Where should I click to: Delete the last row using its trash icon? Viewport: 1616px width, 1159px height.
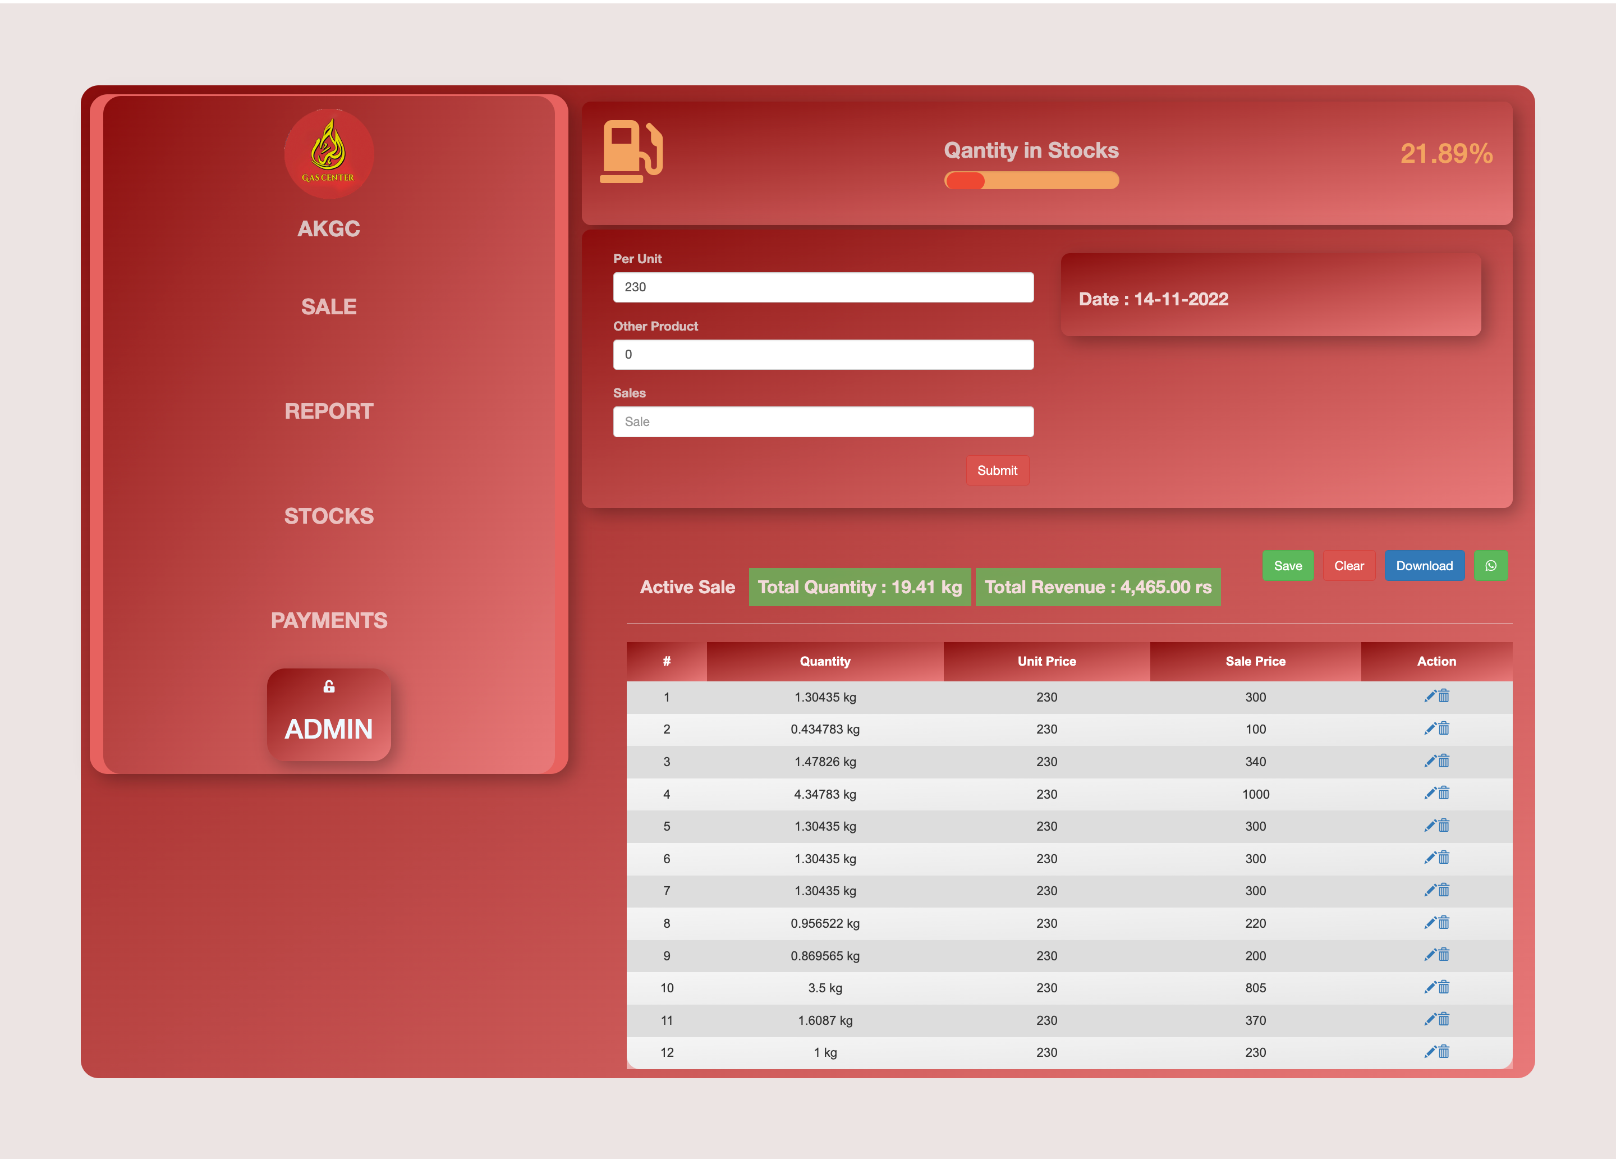1444,1052
